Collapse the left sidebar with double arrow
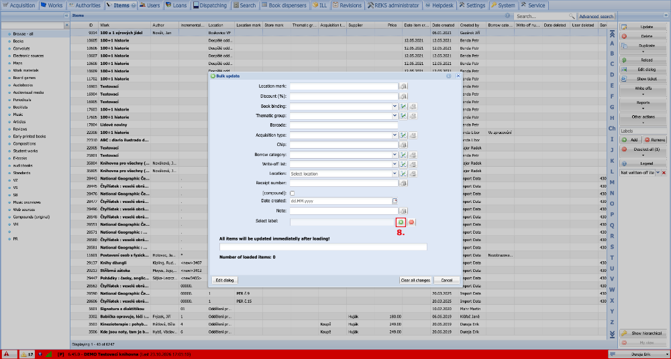 (x=66, y=15)
